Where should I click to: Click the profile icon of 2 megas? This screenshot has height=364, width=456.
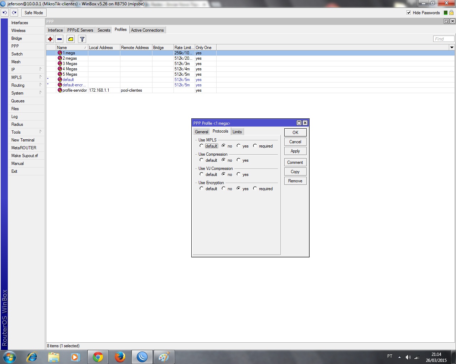60,58
